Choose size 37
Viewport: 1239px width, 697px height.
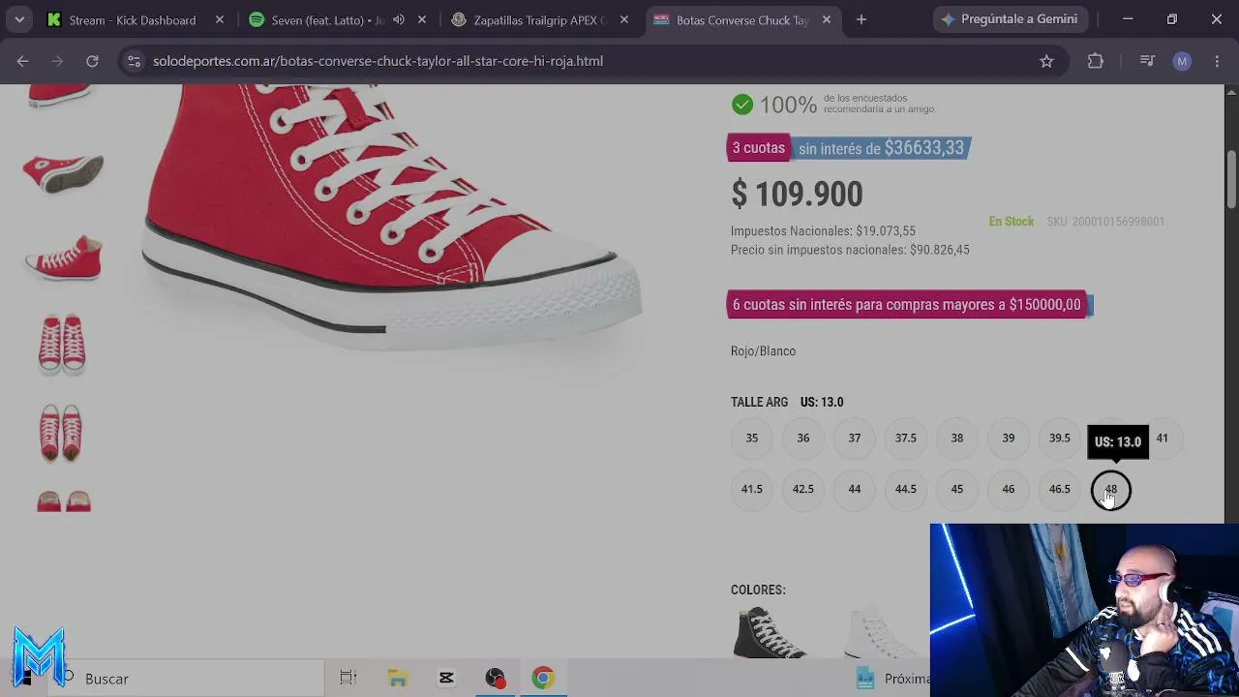855,439
